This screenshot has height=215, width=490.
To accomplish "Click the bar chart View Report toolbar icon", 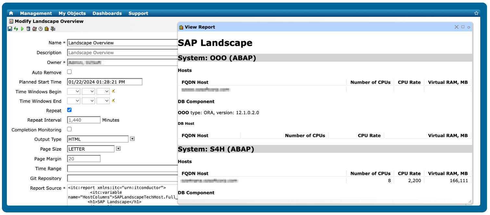I will pos(47,29).
